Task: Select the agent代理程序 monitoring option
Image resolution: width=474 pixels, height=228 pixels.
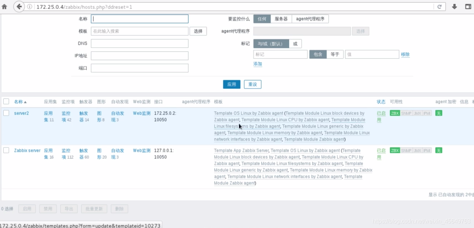Action: 310,19
